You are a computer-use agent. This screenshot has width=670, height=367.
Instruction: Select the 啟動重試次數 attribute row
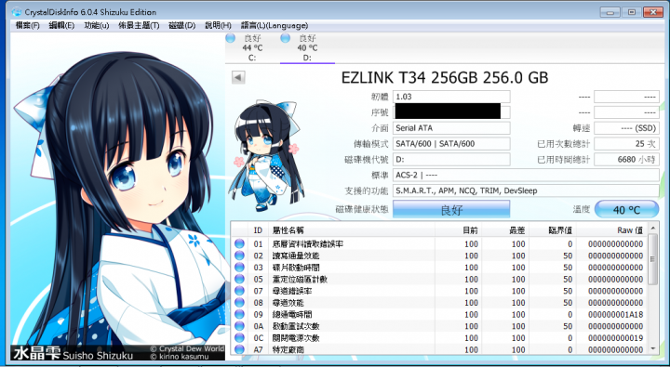[439, 326]
